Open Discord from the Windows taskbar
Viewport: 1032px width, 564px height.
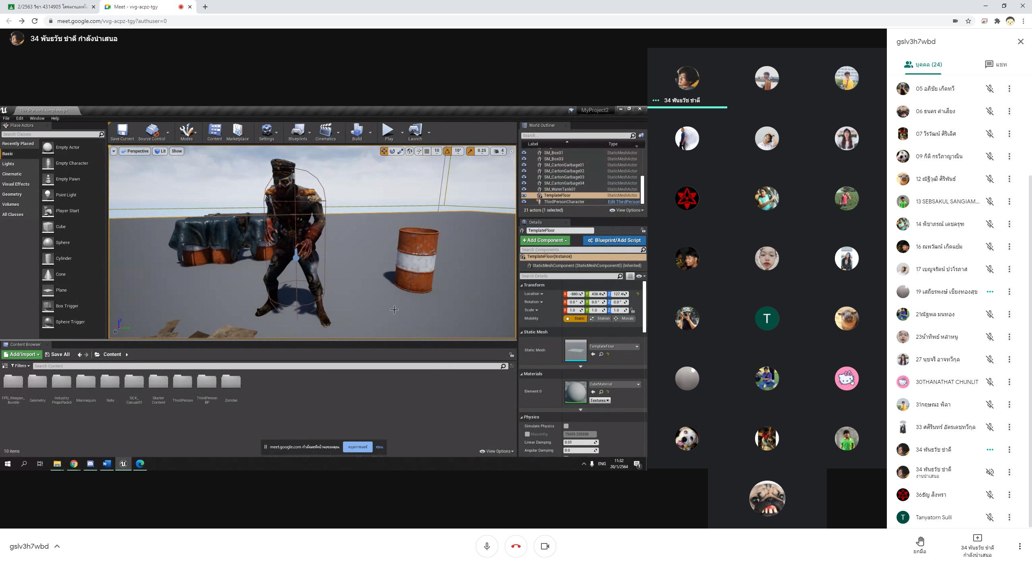[90, 464]
